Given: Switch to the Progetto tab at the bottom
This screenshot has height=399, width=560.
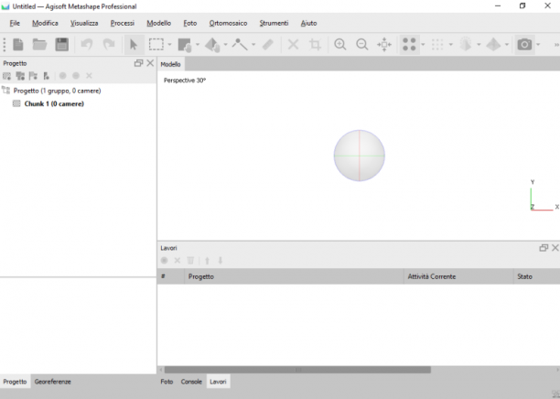Looking at the screenshot, I should (15, 382).
